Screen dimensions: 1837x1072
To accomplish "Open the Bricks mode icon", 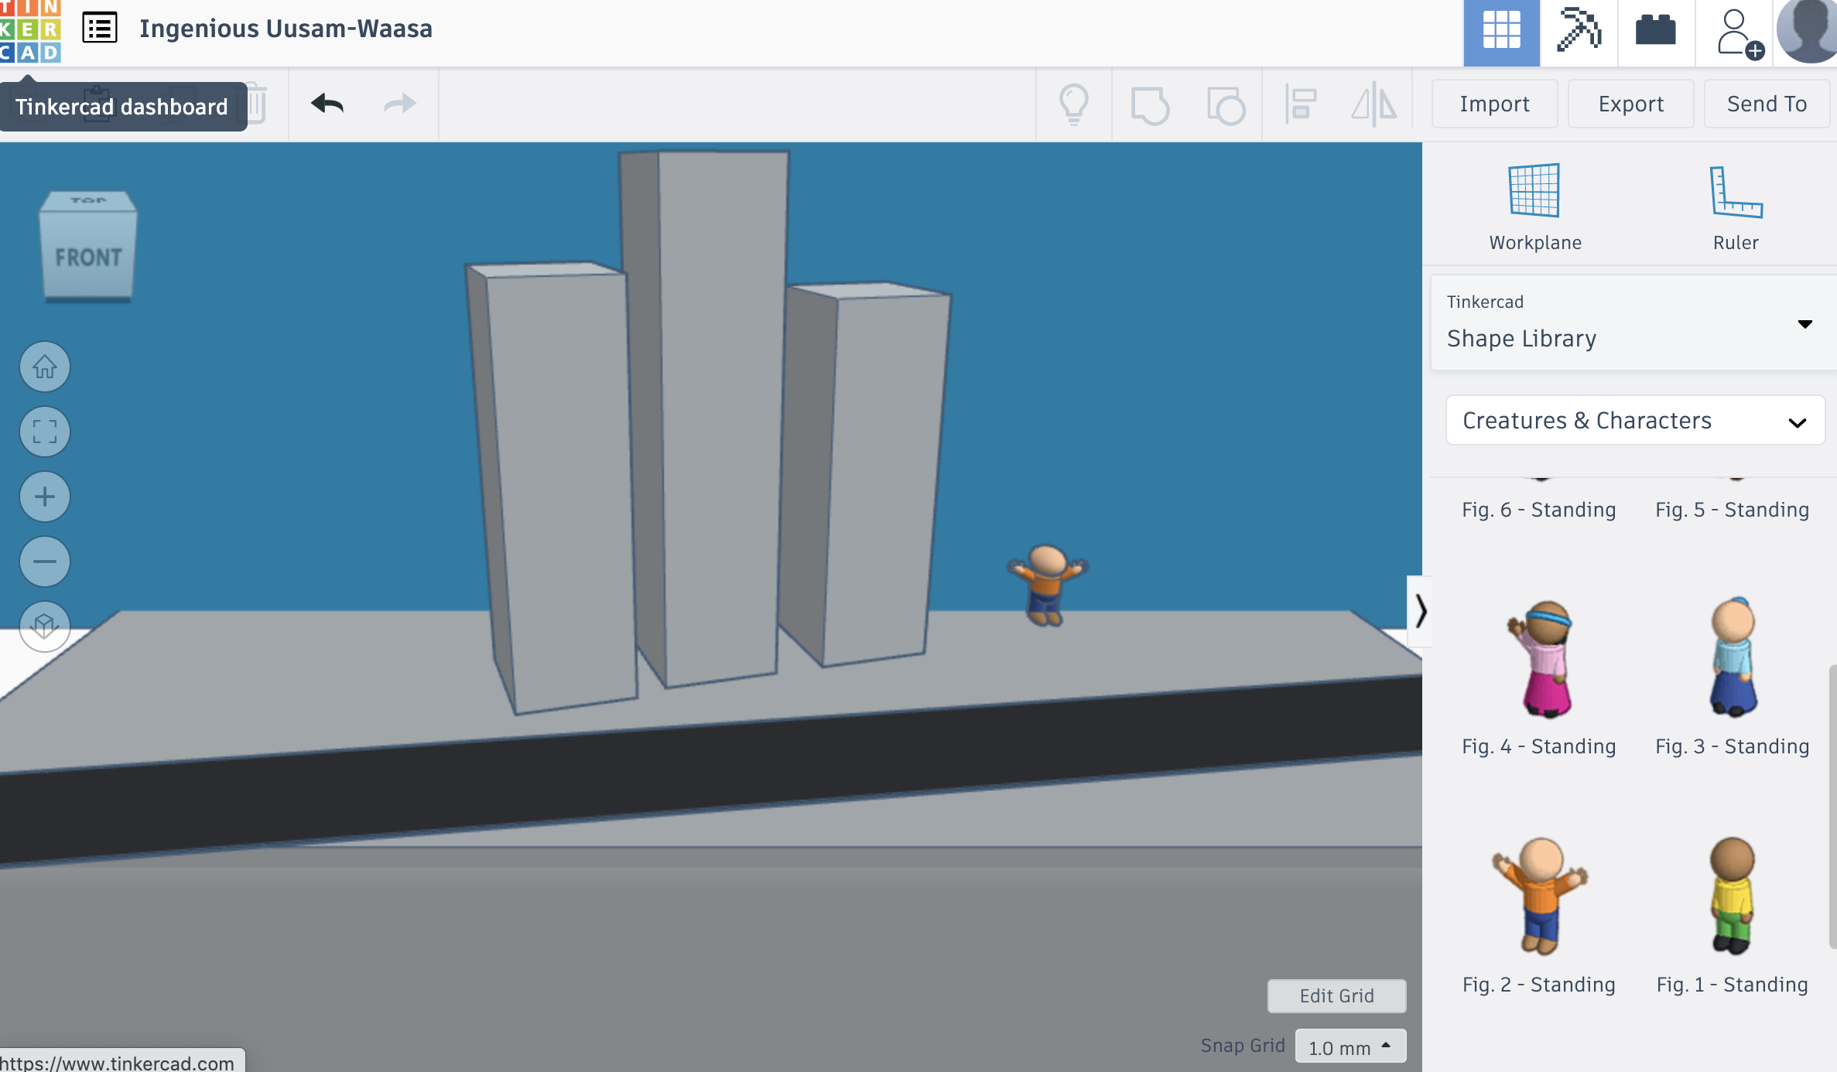I will (1656, 31).
